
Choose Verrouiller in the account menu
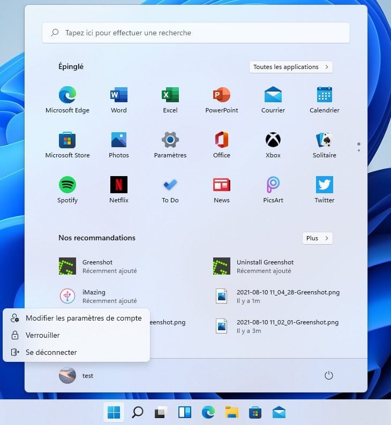point(76,335)
